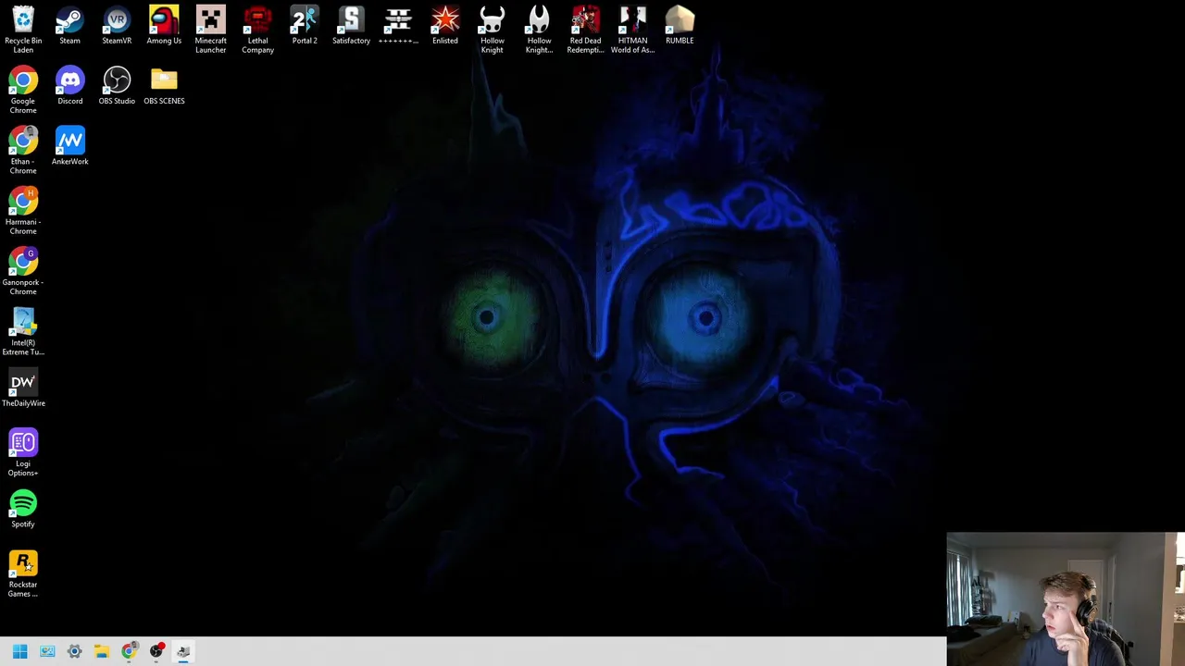Screen dimensions: 1185x666
Task: Open Settings from the taskbar gear icon
Action: pyautogui.click(x=74, y=651)
